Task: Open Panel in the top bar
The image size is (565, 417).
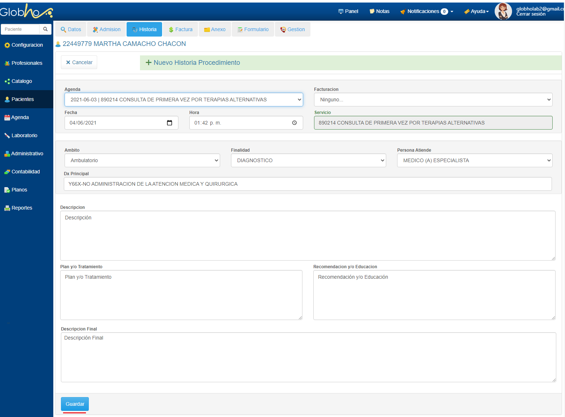Action: (348, 11)
